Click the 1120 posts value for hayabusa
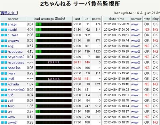Screen dimensions: 160x125 [x=97, y=52]
